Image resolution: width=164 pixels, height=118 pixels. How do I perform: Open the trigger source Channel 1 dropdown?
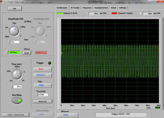point(43,75)
